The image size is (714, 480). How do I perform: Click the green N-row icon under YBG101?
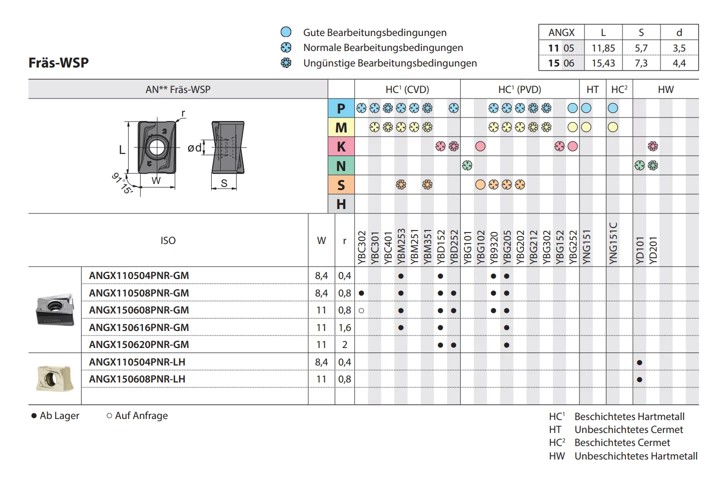467,165
